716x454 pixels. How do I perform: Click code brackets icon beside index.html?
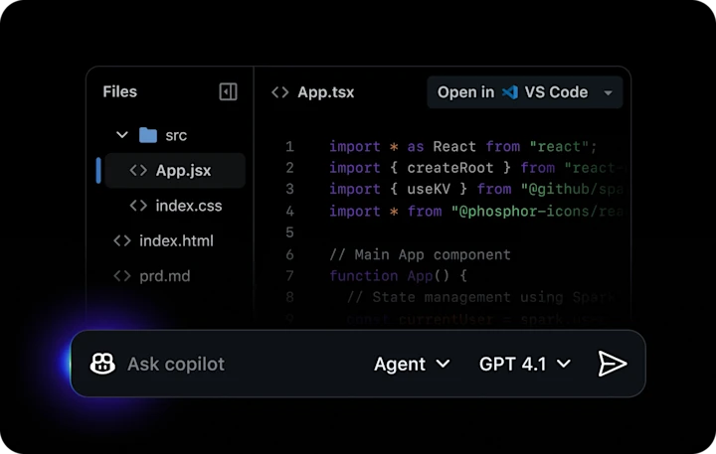pos(122,240)
